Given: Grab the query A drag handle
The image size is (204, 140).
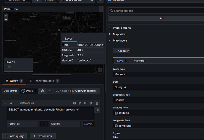Looking at the screenshot, I should (x=97, y=103).
